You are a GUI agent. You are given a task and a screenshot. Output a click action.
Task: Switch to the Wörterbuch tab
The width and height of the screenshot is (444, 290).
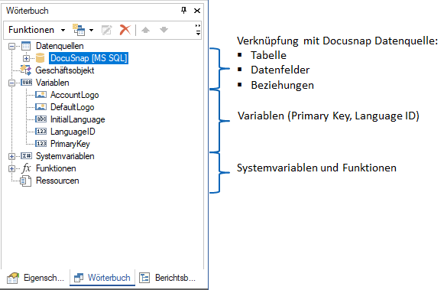[x=102, y=278]
